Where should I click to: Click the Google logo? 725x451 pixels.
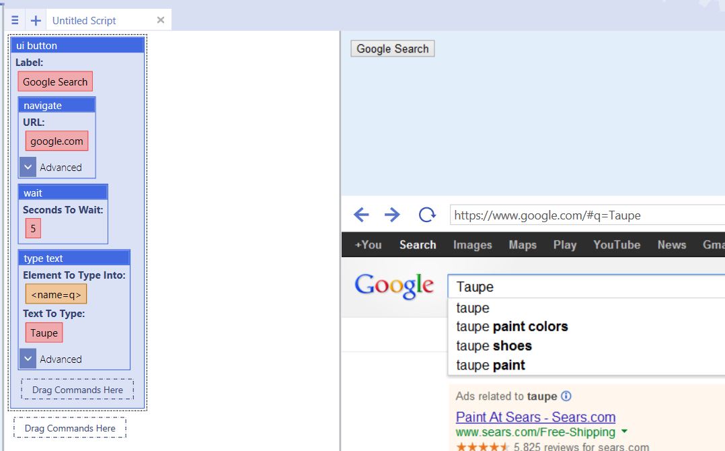point(394,286)
